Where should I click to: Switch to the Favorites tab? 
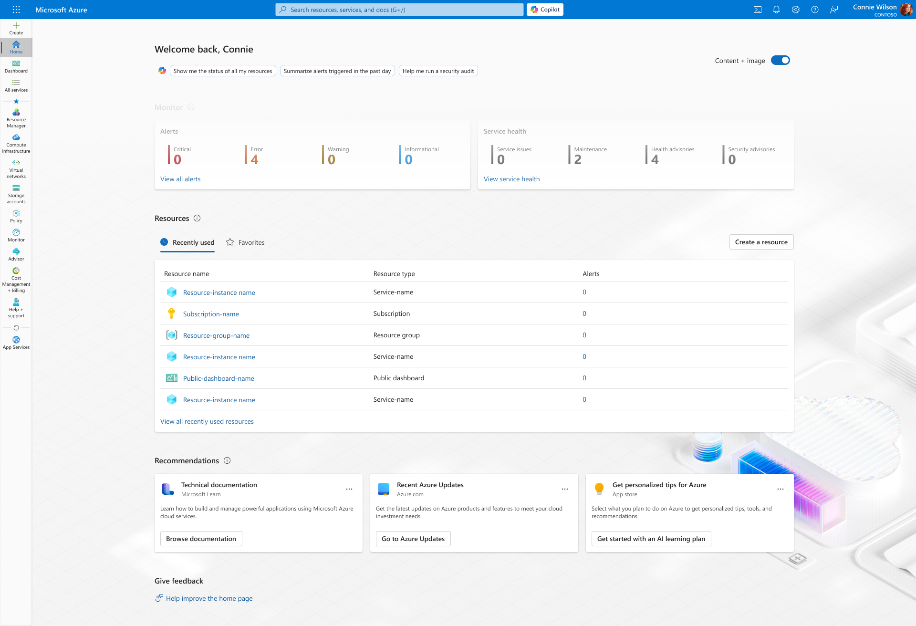[x=245, y=242]
